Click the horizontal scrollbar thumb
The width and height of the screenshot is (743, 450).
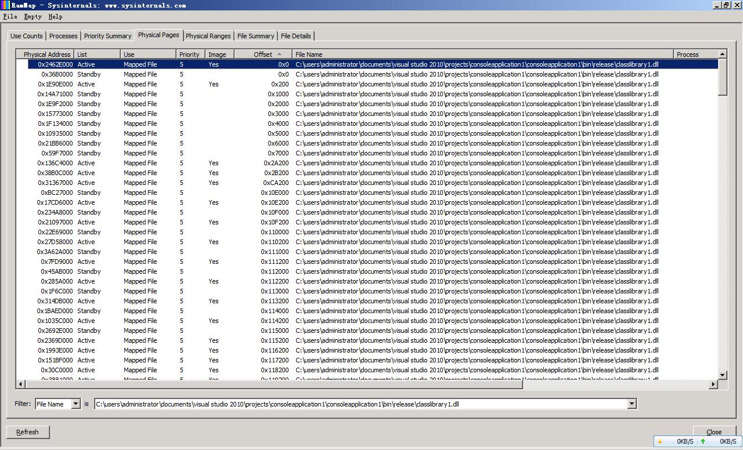[274, 384]
